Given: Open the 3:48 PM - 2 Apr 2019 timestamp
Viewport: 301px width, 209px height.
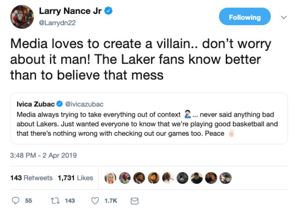Looking at the screenshot, I should coord(43,155).
